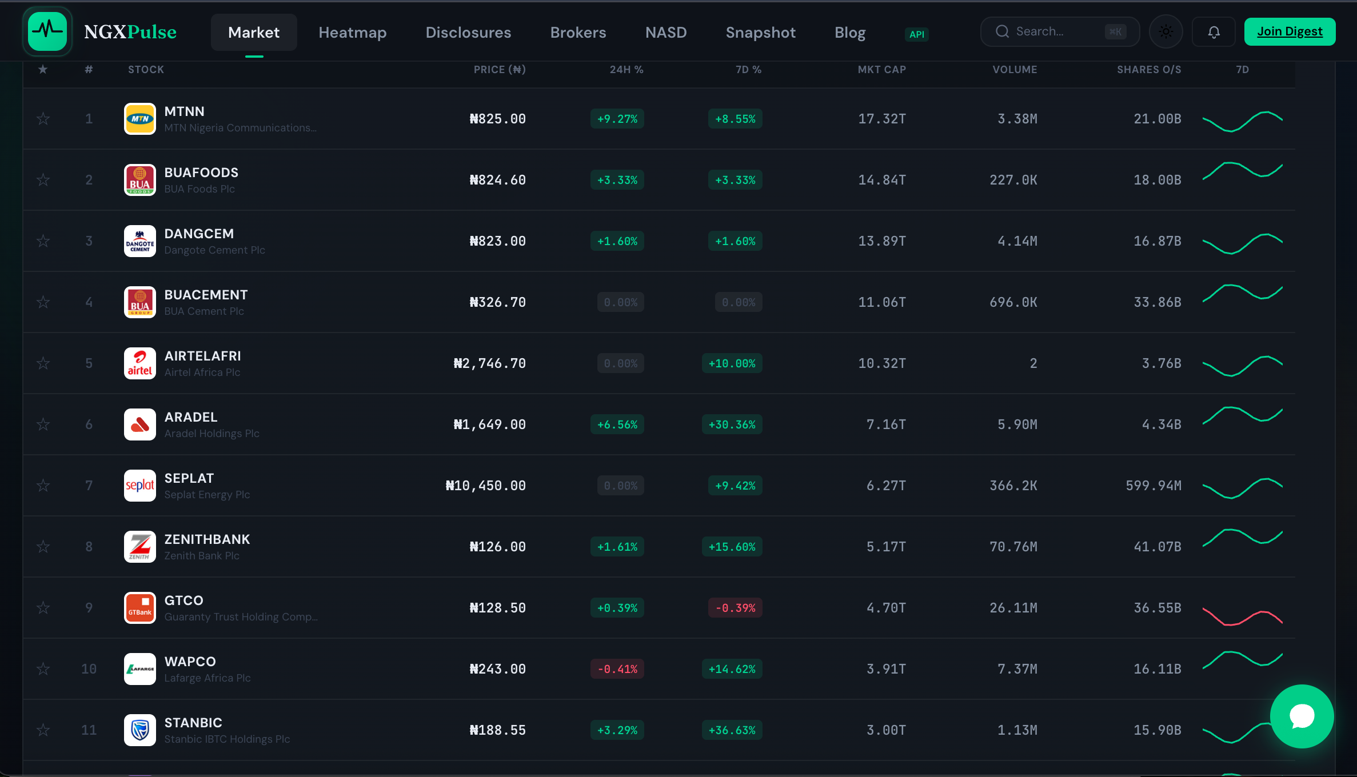Star DANGCEM as a favorite
Screen dimensions: 1357x777
pyautogui.click(x=43, y=241)
